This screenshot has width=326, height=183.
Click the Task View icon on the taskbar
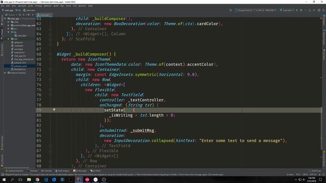click(20, 179)
